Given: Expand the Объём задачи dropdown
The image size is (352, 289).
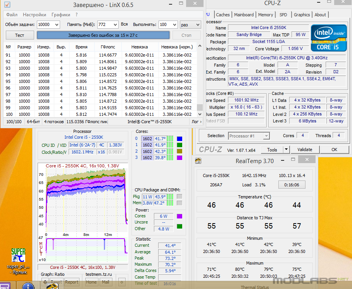Looking at the screenshot, I should (x=57, y=25).
